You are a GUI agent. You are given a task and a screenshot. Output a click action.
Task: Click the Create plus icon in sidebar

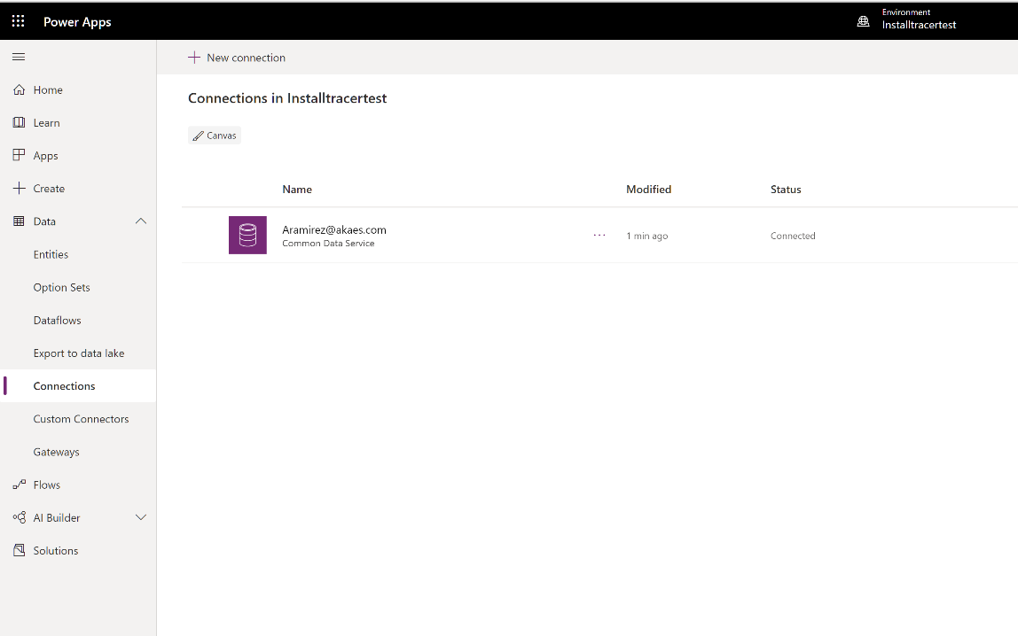tap(20, 188)
